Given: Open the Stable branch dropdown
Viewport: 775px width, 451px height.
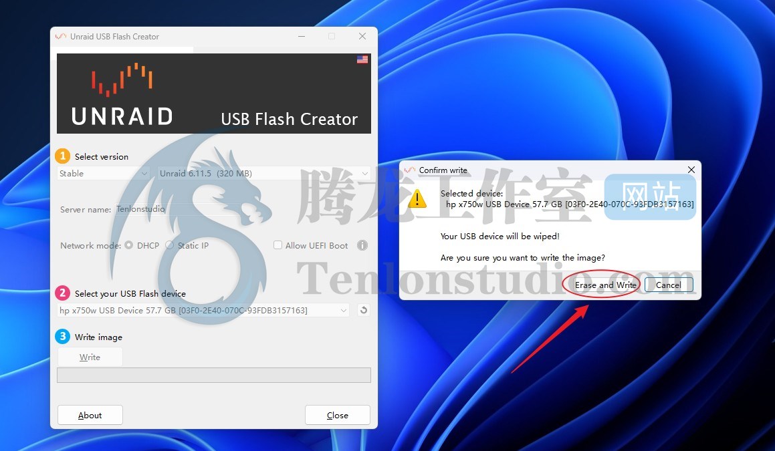Looking at the screenshot, I should click(103, 174).
